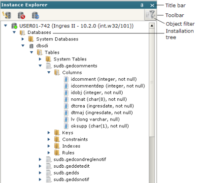Select 'USER01-742 (Ingres II - 10.2.0' node text
This screenshot has width=201, height=183.
pyautogui.click(x=58, y=26)
